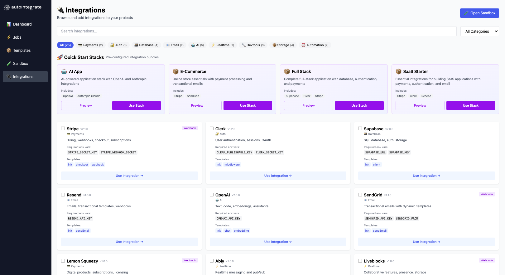
Task: Click the middleware template tag under Clerk
Action: tap(232, 165)
